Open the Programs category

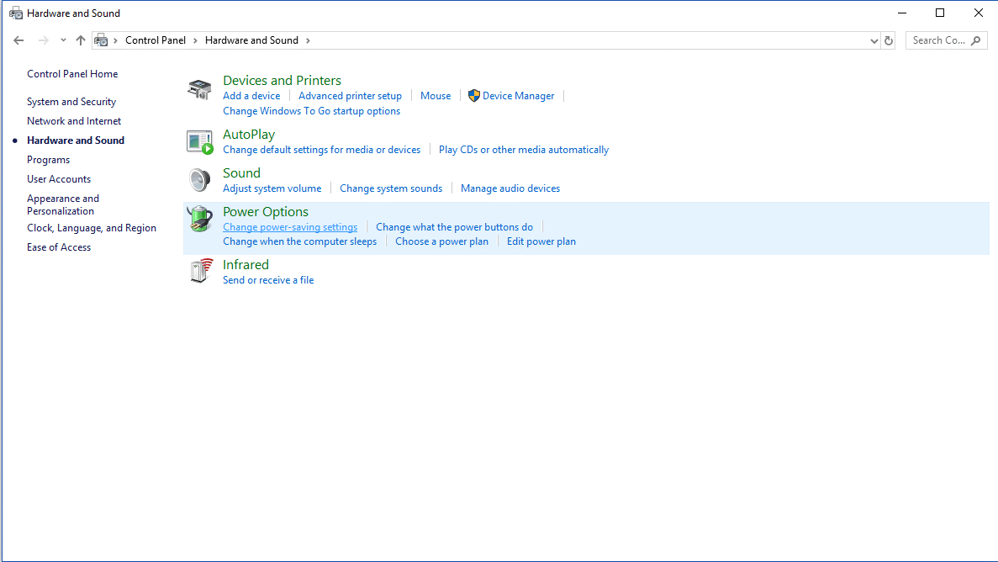49,160
